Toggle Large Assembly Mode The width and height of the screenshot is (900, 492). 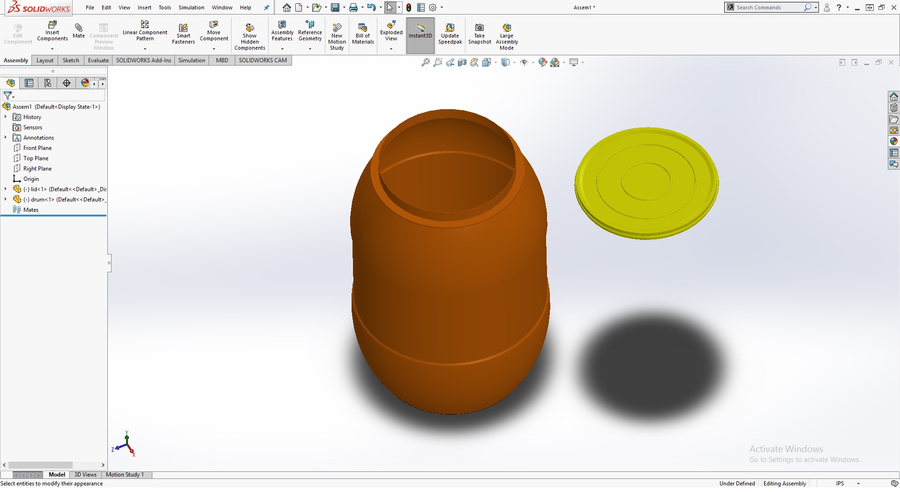[x=506, y=28]
